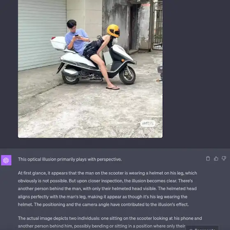
Task: Give the response a thumbs up
Action: pyautogui.click(x=216, y=159)
